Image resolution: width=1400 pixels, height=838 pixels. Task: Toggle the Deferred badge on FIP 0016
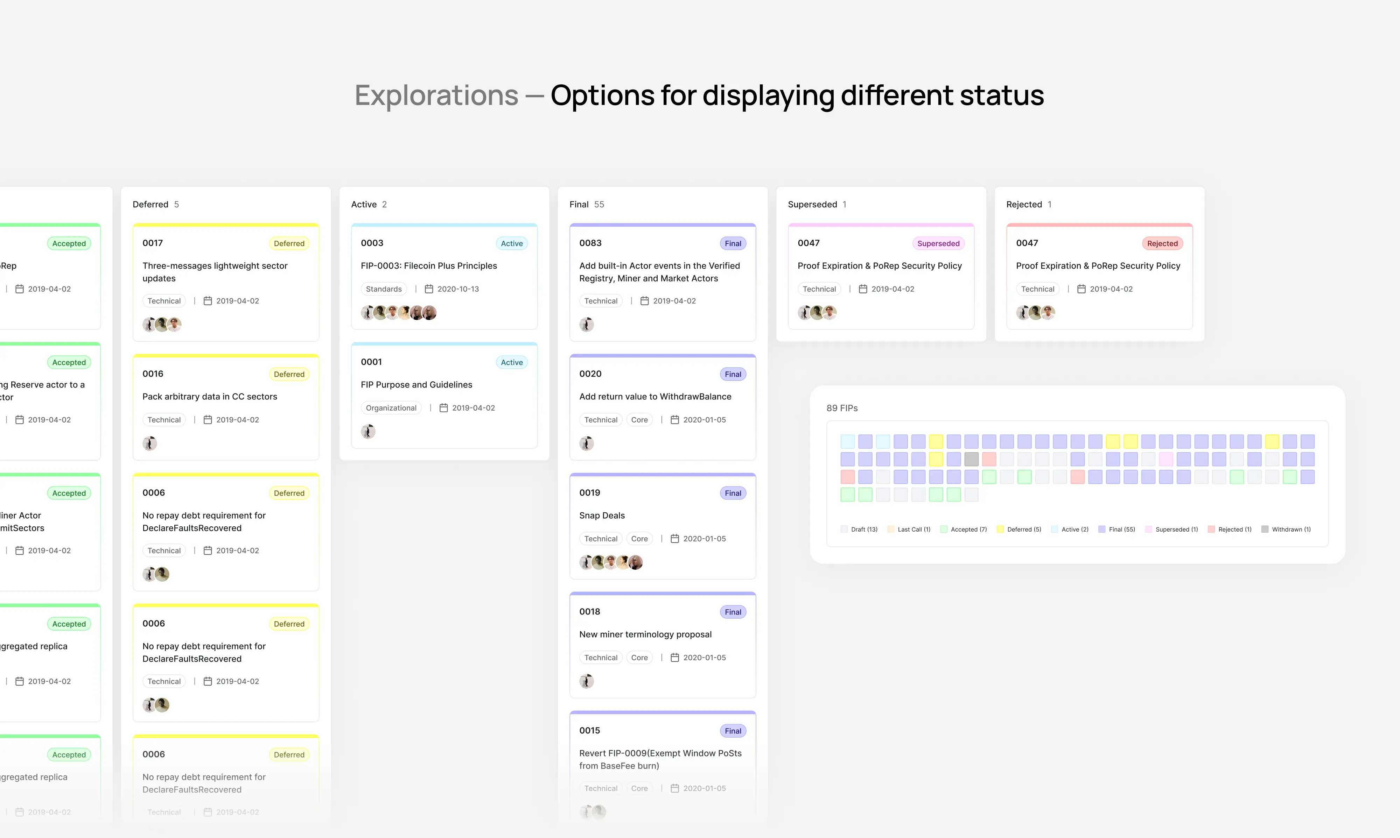pyautogui.click(x=289, y=374)
